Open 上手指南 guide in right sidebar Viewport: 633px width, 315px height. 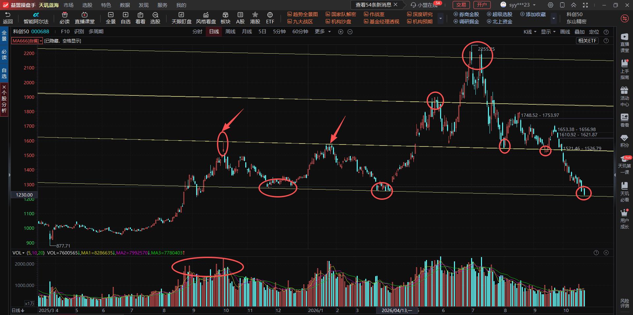tap(624, 69)
